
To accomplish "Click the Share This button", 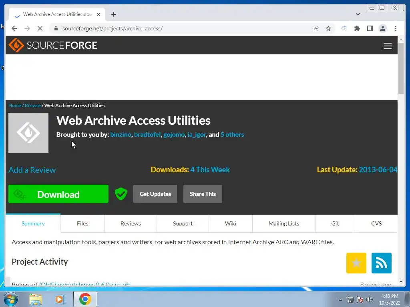I will tap(203, 194).
